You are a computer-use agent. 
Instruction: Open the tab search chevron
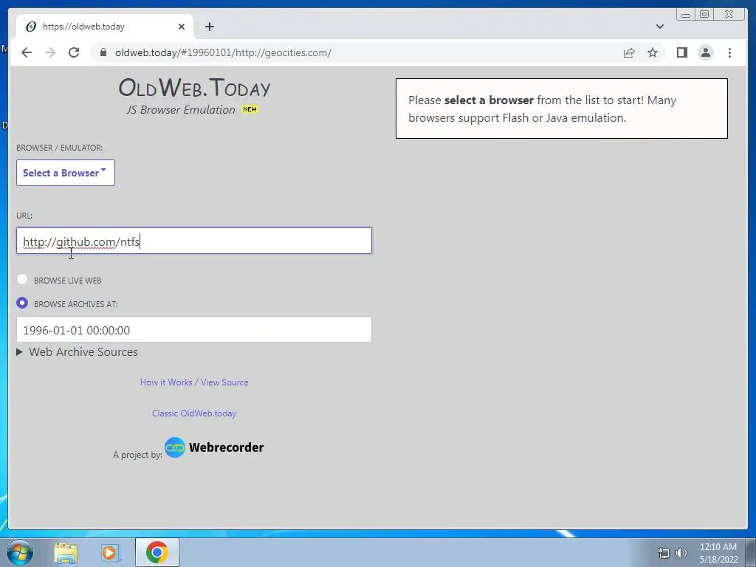point(659,27)
